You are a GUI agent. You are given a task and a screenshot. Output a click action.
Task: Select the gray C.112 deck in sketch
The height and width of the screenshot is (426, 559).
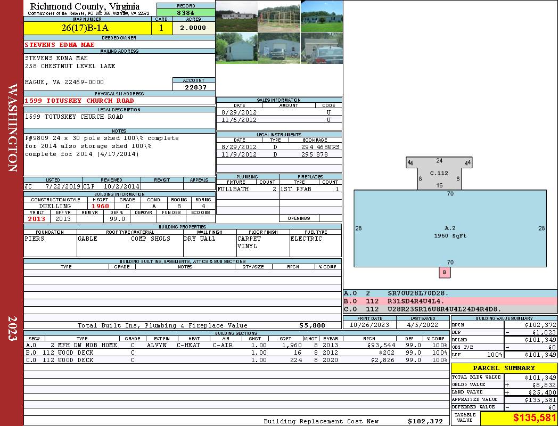pos(439,174)
